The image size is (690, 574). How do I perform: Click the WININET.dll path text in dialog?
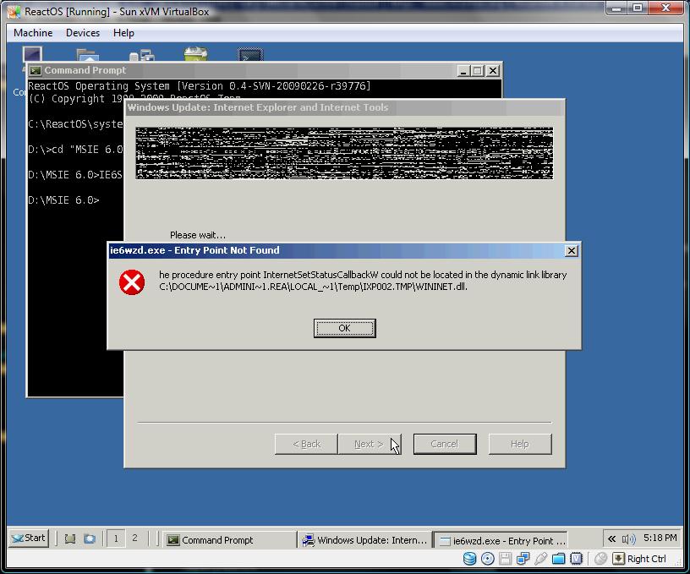coord(313,287)
